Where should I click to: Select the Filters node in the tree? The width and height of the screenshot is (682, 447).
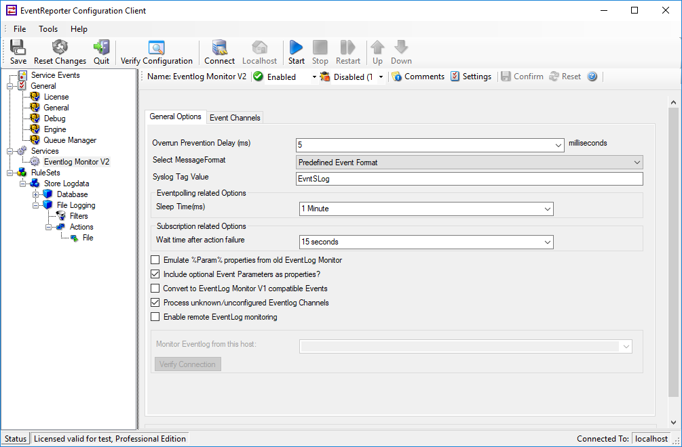tap(79, 216)
